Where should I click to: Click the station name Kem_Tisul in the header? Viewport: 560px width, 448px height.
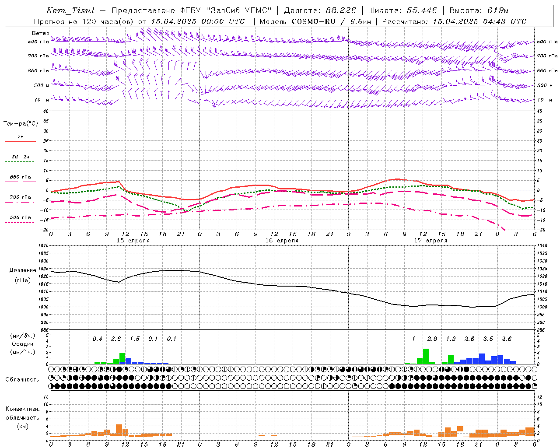point(70,10)
